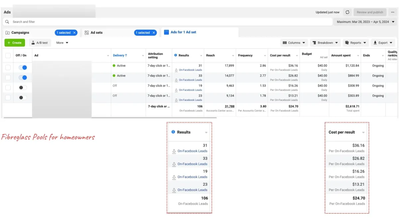The width and height of the screenshot is (399, 218).
Task: Open the date range dropdown Mar 28, 2023 – Apr 5, 2024
Action: tap(365, 22)
